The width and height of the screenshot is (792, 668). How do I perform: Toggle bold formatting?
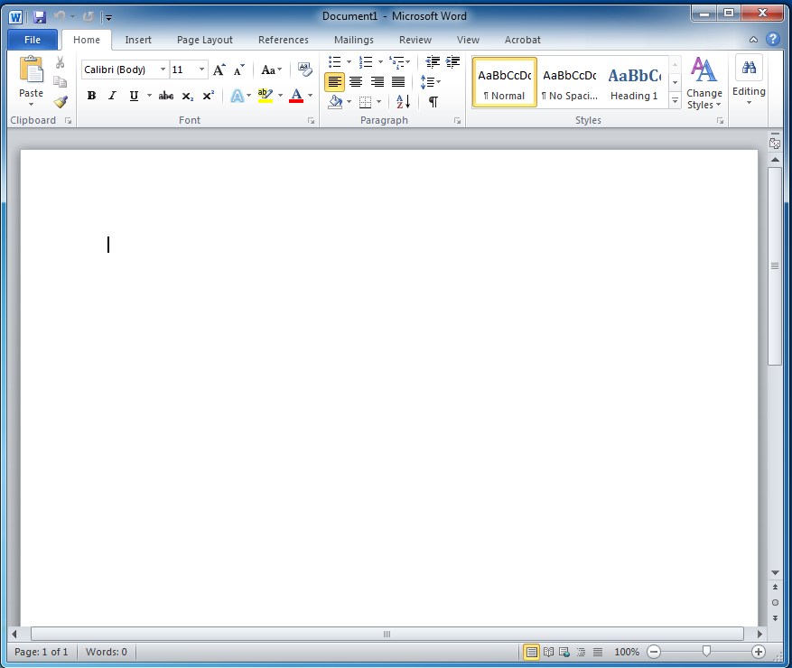(x=91, y=96)
